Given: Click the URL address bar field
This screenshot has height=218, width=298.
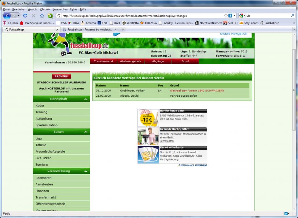Looking at the screenshot, I should click(x=142, y=16).
